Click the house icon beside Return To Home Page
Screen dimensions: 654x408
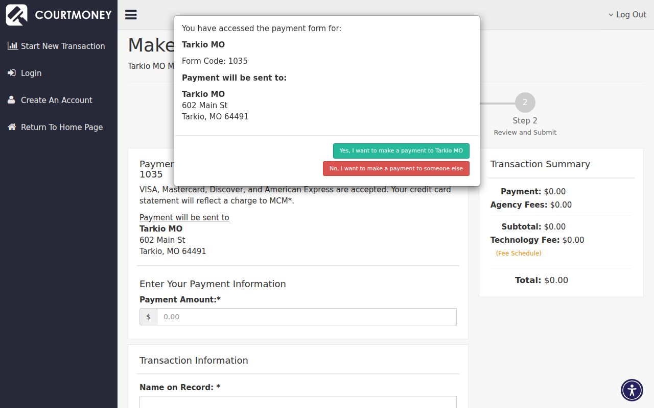point(12,127)
